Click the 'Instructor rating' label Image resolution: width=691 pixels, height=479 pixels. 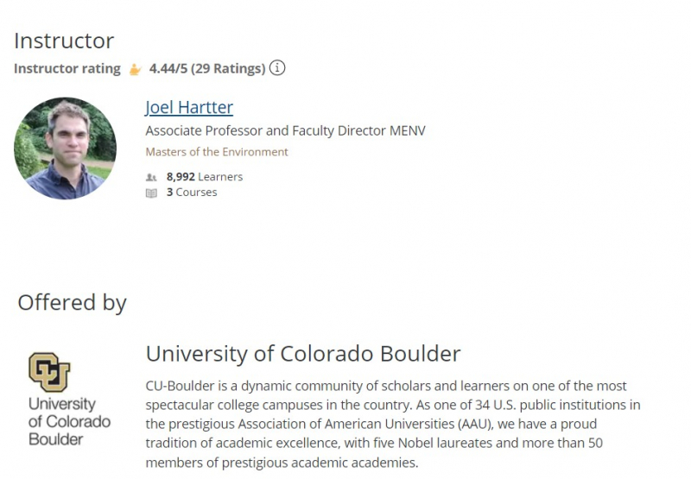(x=67, y=68)
